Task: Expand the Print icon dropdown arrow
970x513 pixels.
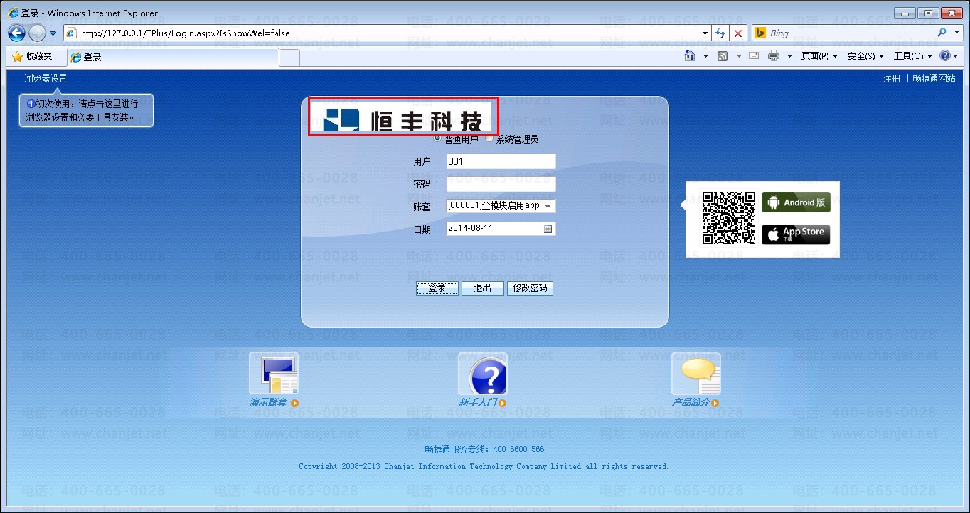Action: pos(789,56)
